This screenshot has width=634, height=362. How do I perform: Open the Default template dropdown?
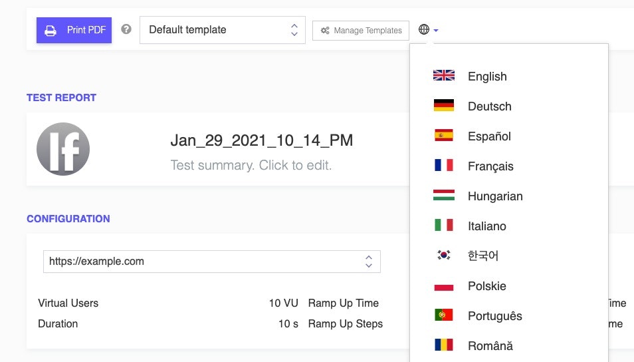click(x=223, y=30)
